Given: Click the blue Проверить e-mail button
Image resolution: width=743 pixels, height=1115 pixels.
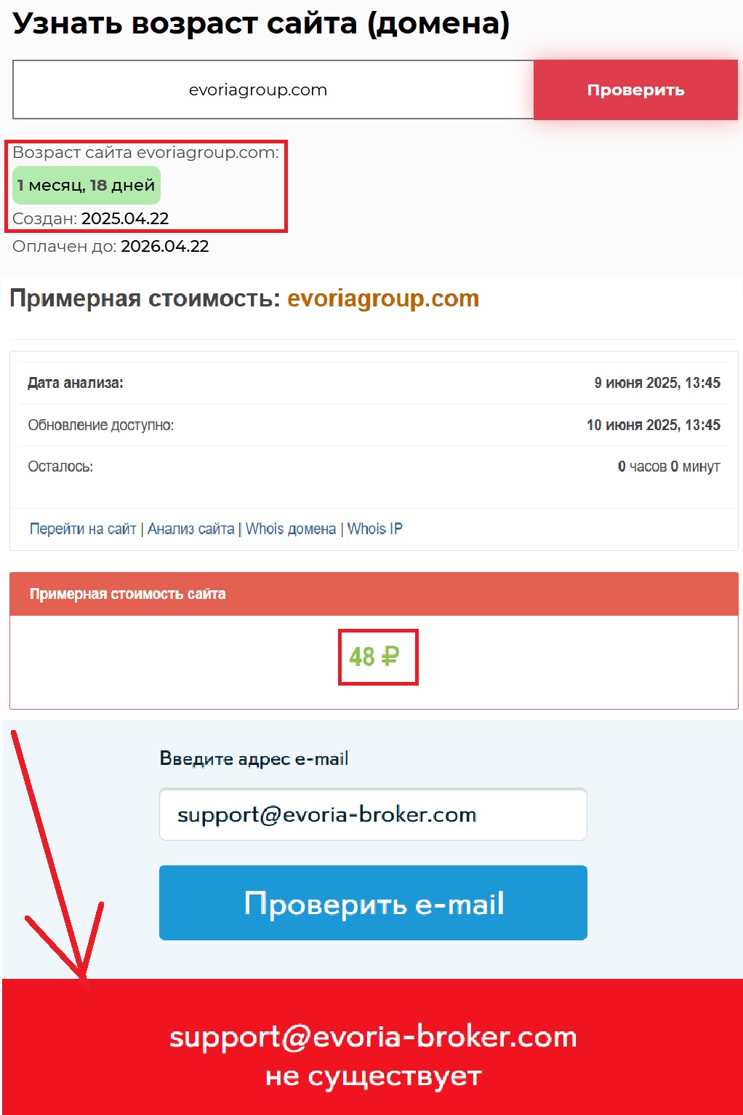Looking at the screenshot, I should (x=373, y=902).
